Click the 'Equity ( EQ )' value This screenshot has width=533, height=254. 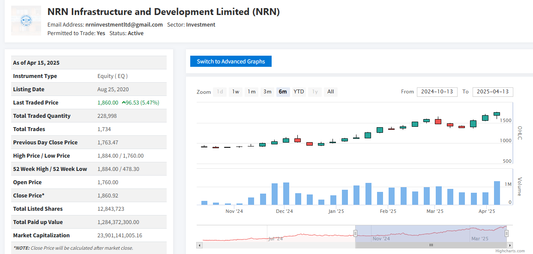113,76
